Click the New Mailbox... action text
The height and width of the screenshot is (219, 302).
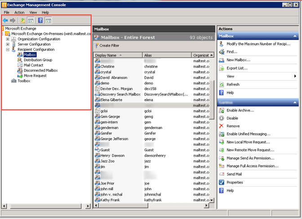coord(239,60)
